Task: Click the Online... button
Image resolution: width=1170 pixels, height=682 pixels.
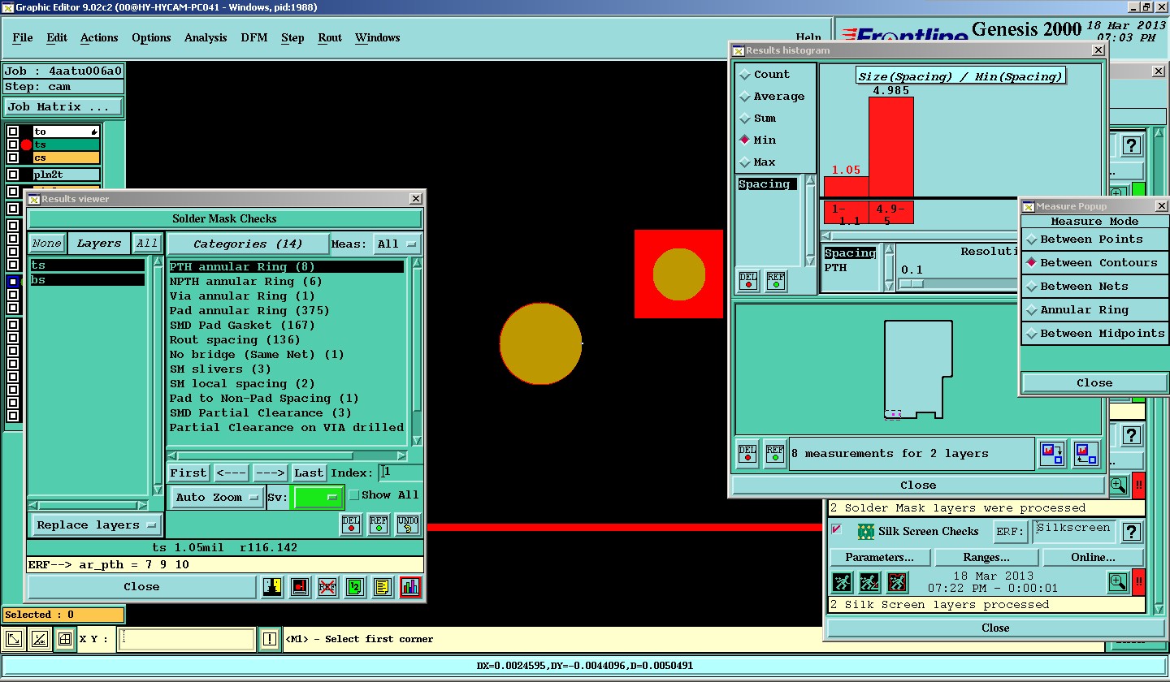Action: click(1093, 557)
